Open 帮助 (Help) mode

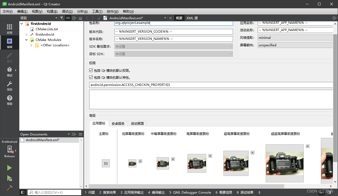point(9,100)
